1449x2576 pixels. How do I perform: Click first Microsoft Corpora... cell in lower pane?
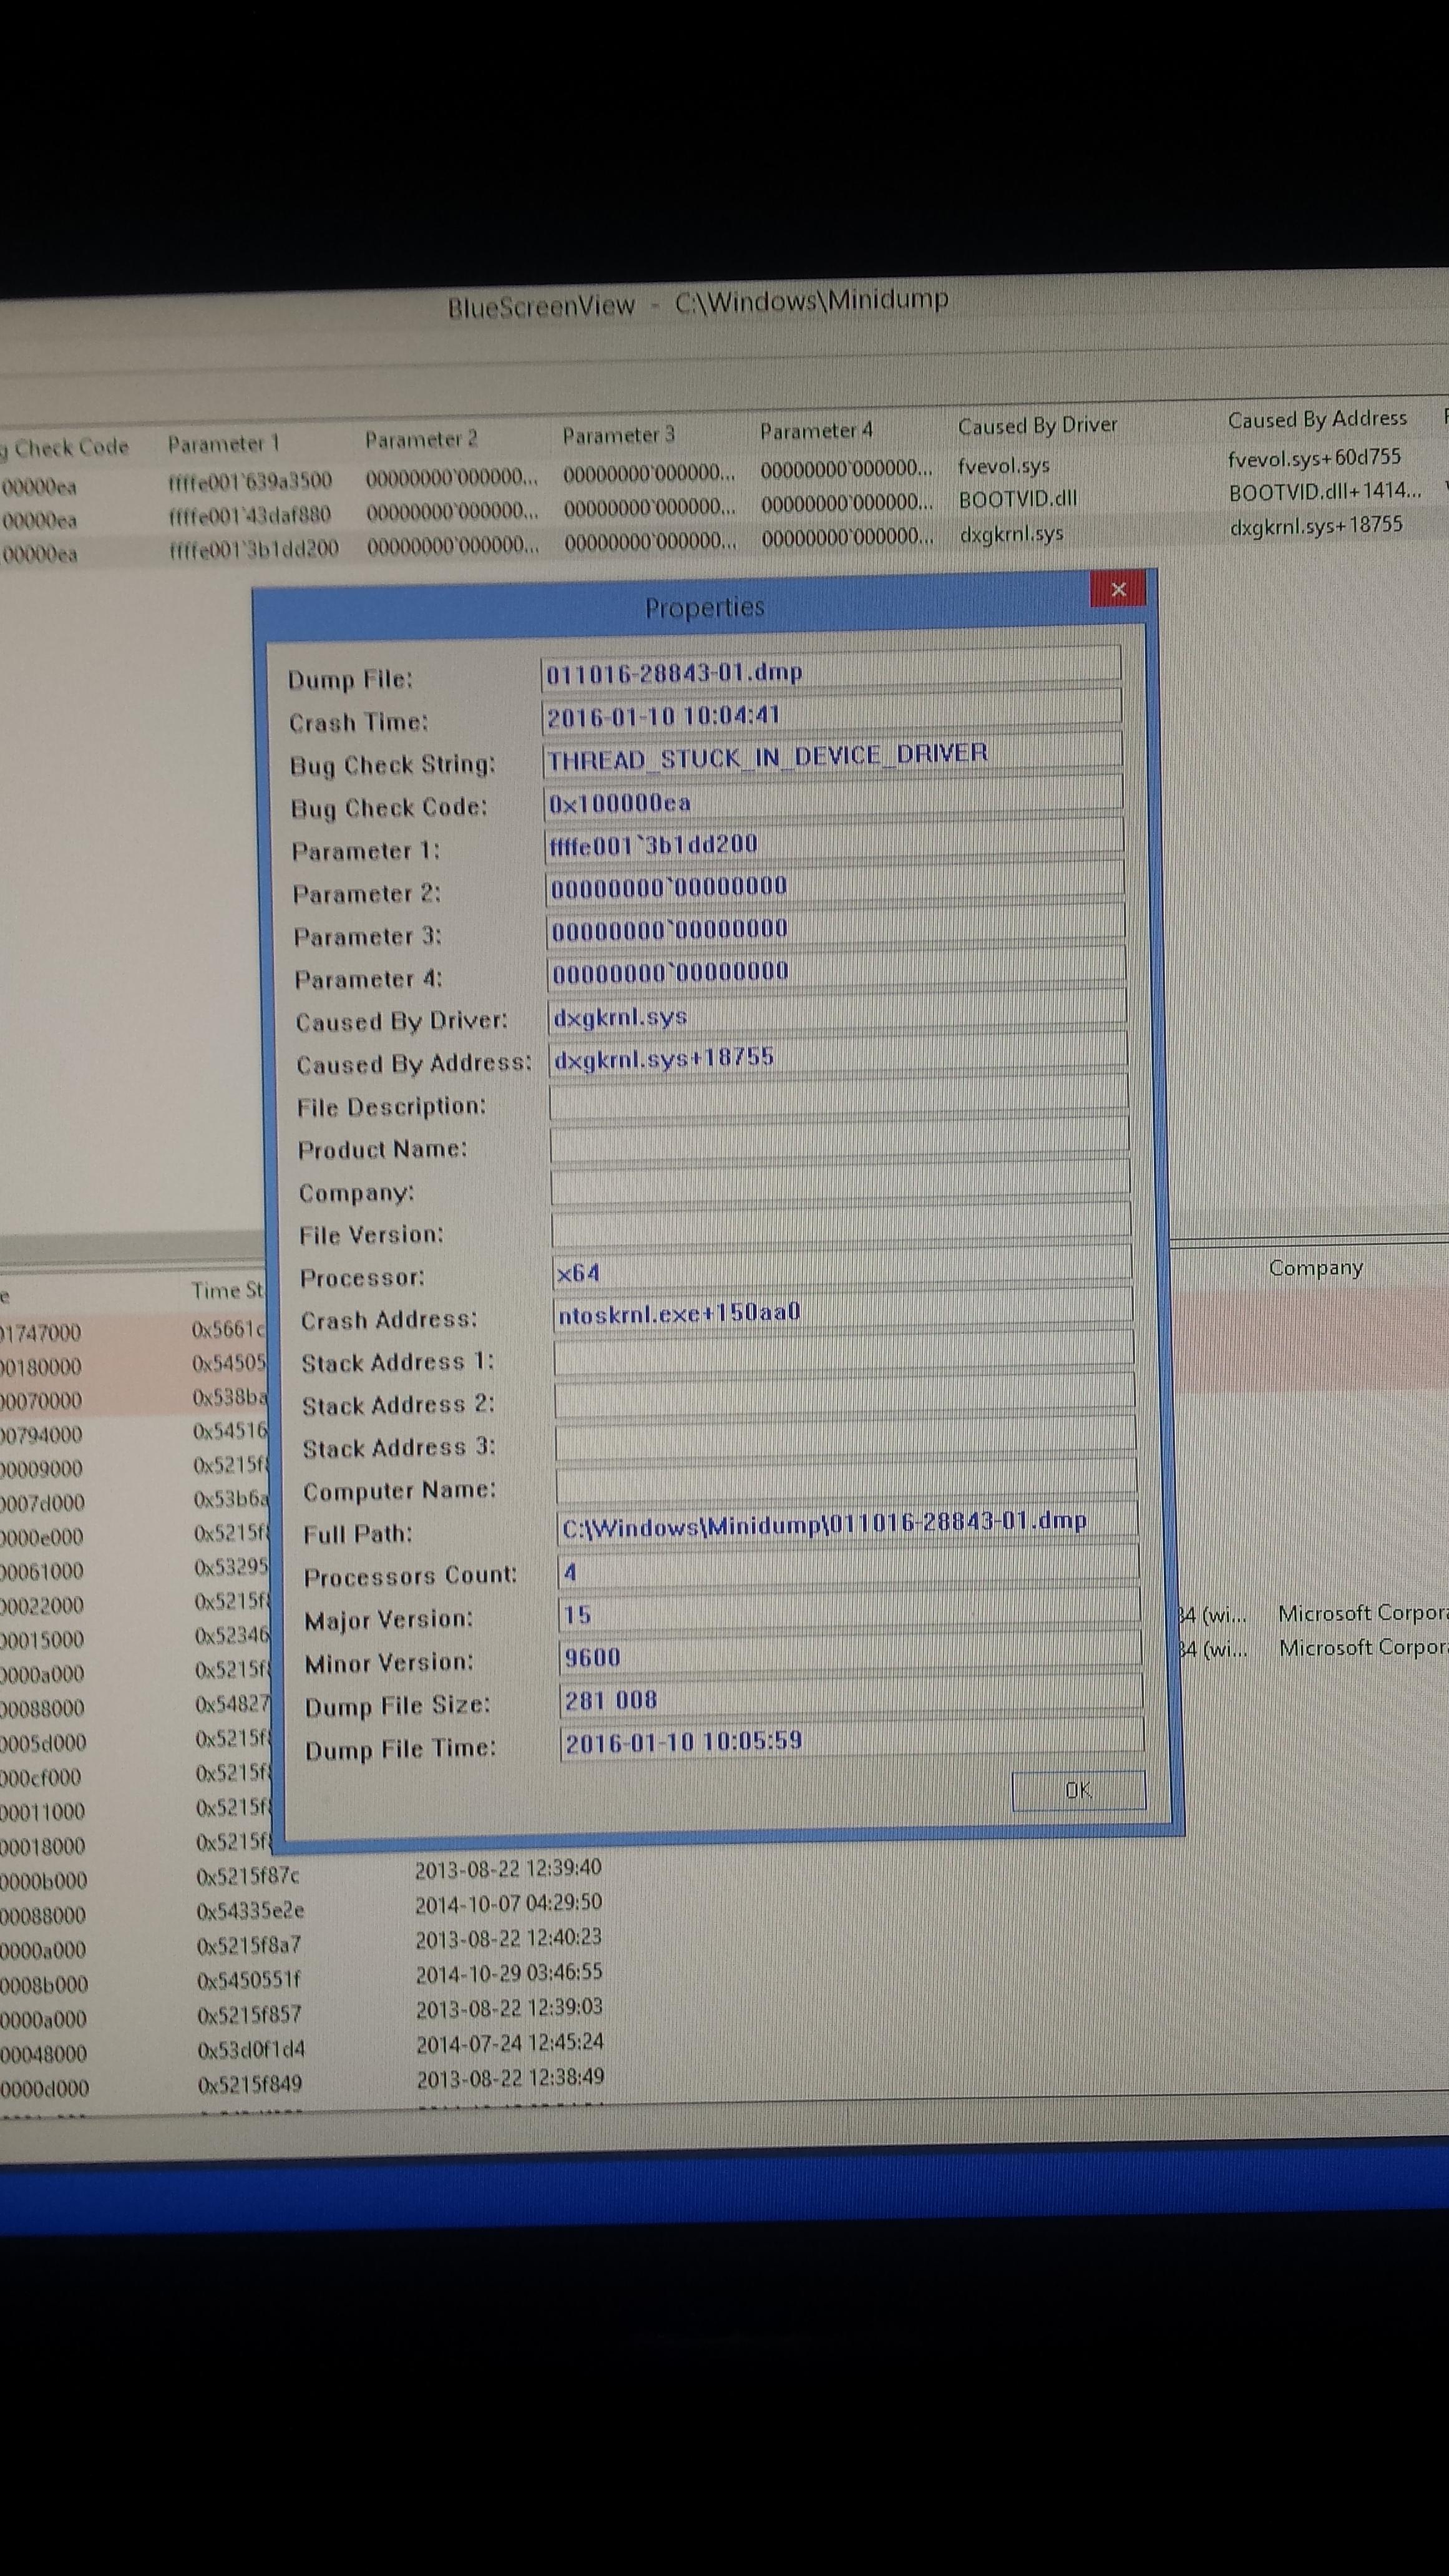pyautogui.click(x=1363, y=1613)
